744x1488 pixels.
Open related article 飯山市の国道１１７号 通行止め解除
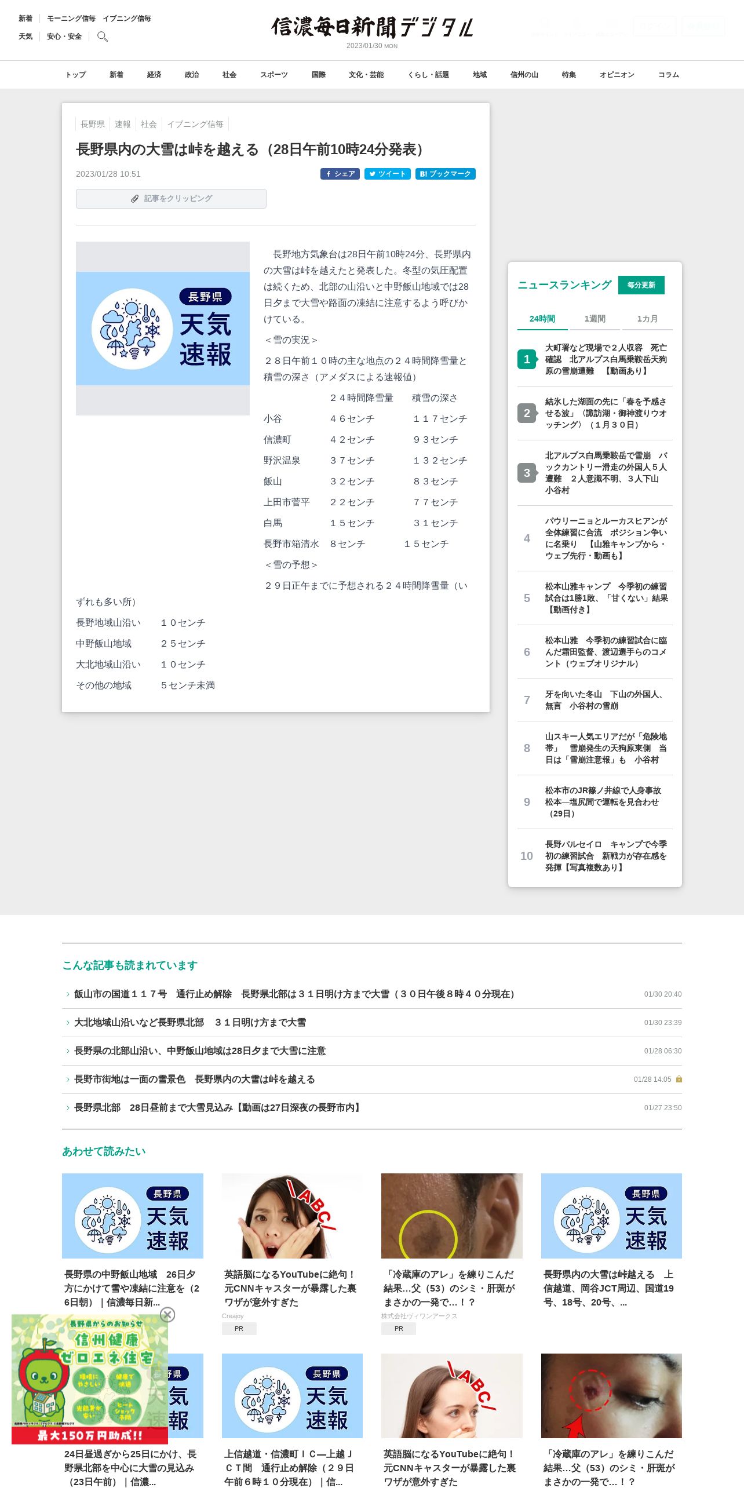click(296, 994)
